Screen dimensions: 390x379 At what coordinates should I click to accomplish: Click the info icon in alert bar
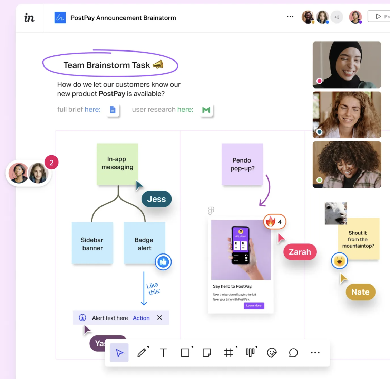(82, 317)
